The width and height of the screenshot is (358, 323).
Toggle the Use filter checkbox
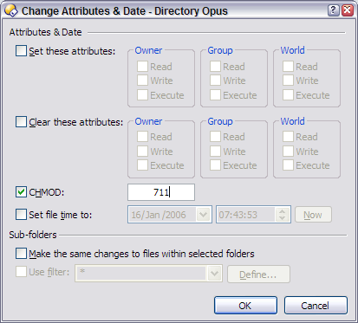(21, 272)
